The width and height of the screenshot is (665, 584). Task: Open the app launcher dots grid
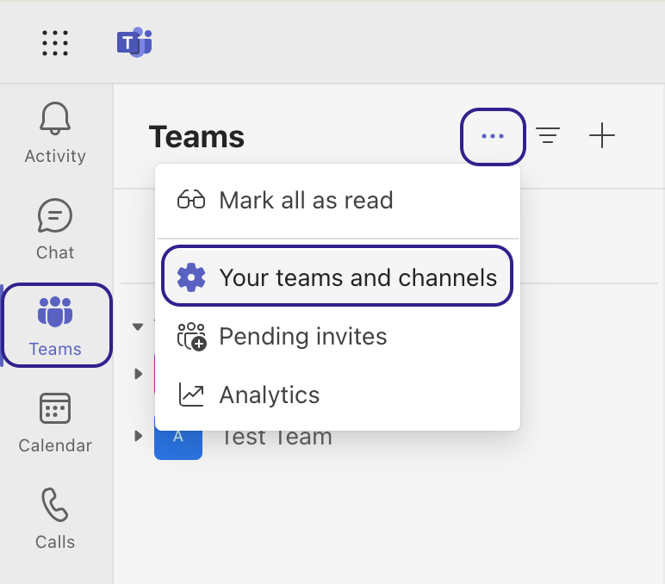[55, 43]
